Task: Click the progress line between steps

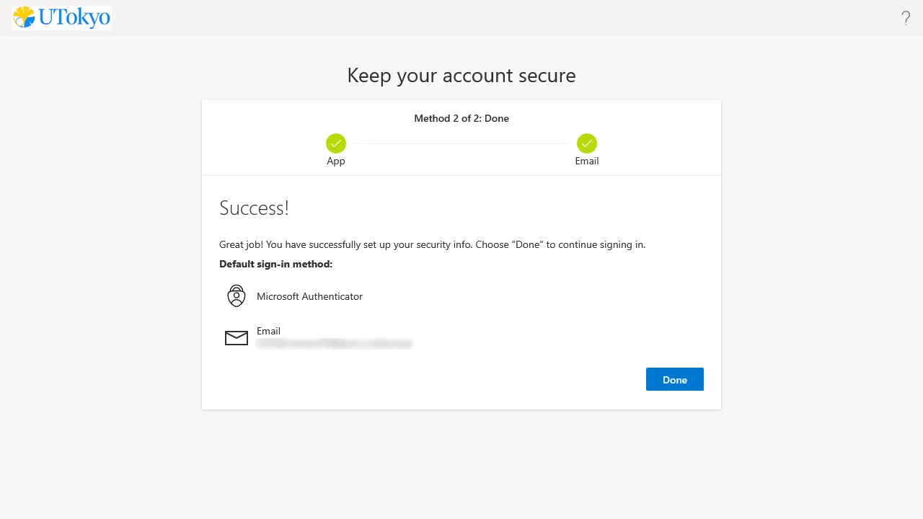Action: [461, 143]
